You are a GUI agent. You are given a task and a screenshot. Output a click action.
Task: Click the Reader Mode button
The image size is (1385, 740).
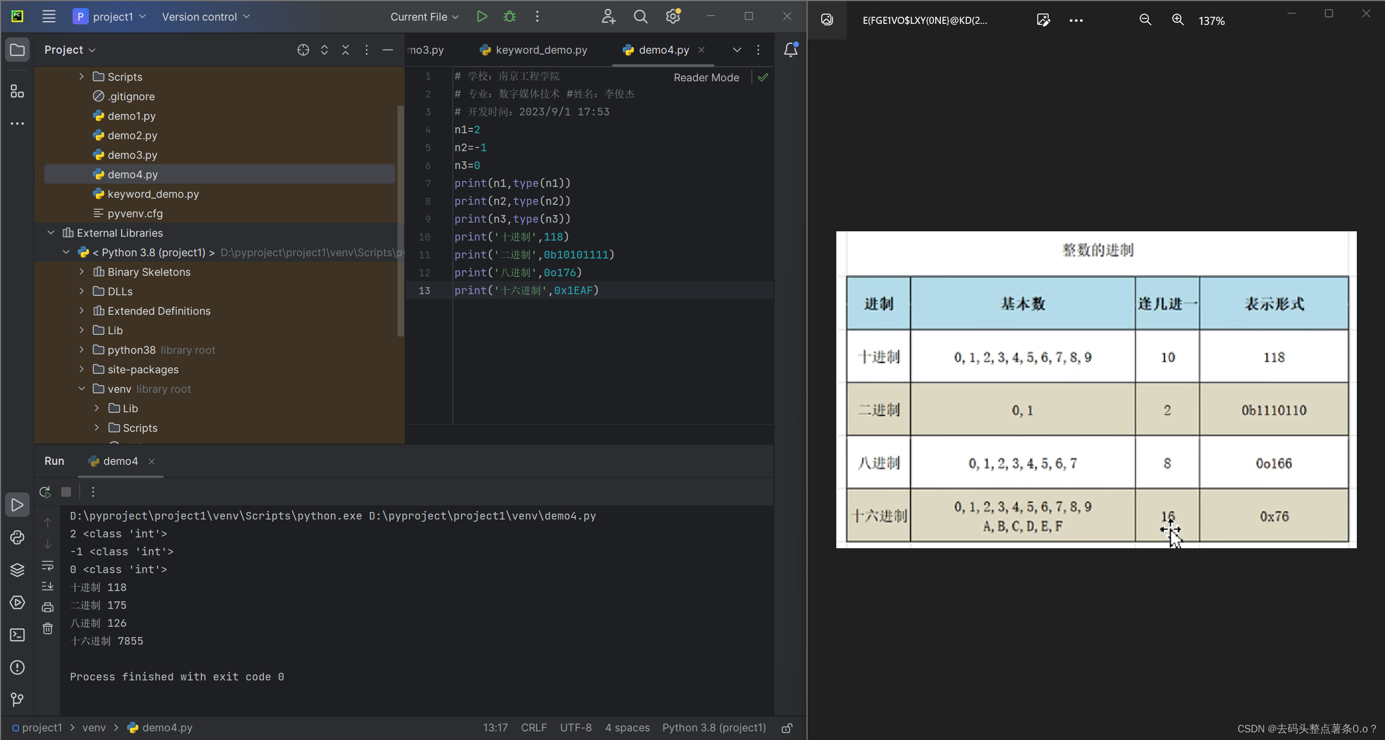[x=706, y=77]
